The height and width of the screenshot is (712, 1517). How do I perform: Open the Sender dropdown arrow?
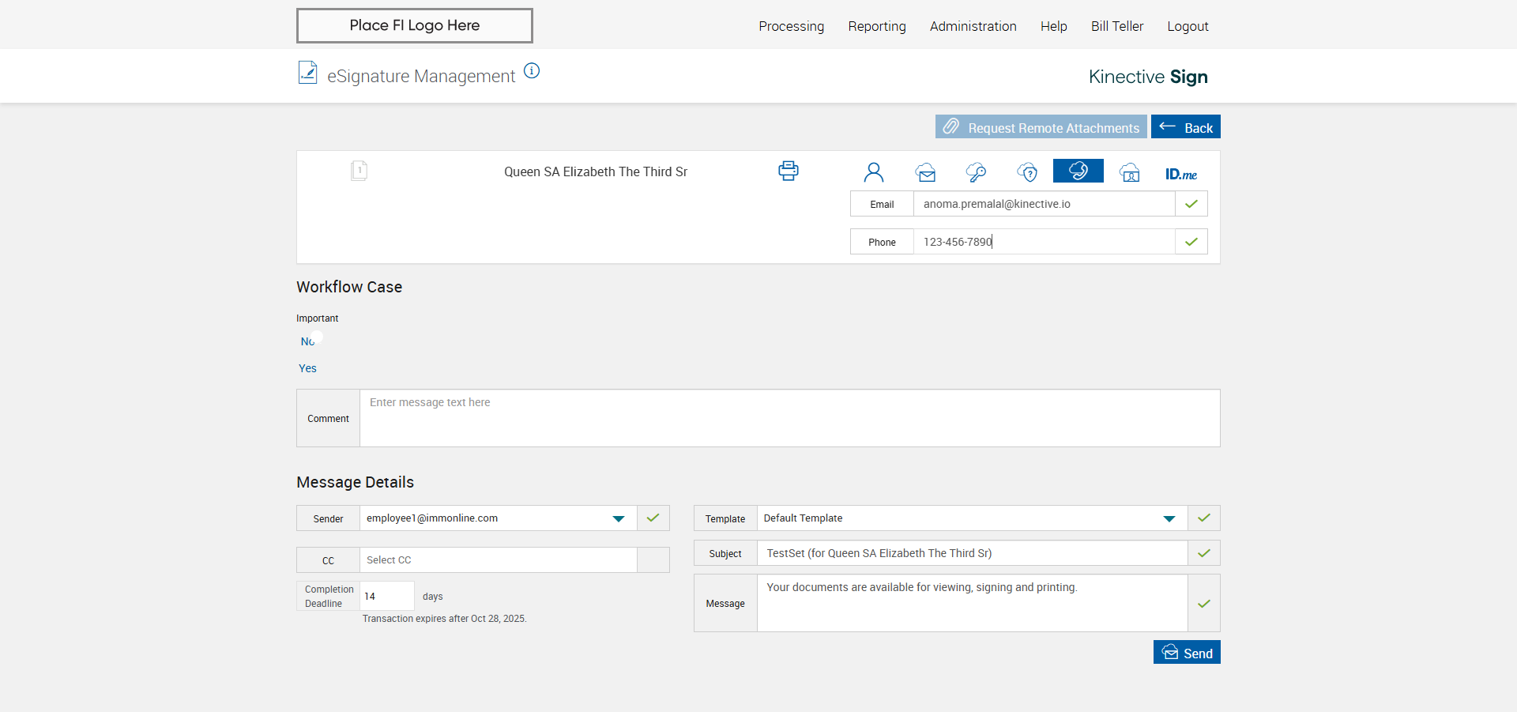618,518
